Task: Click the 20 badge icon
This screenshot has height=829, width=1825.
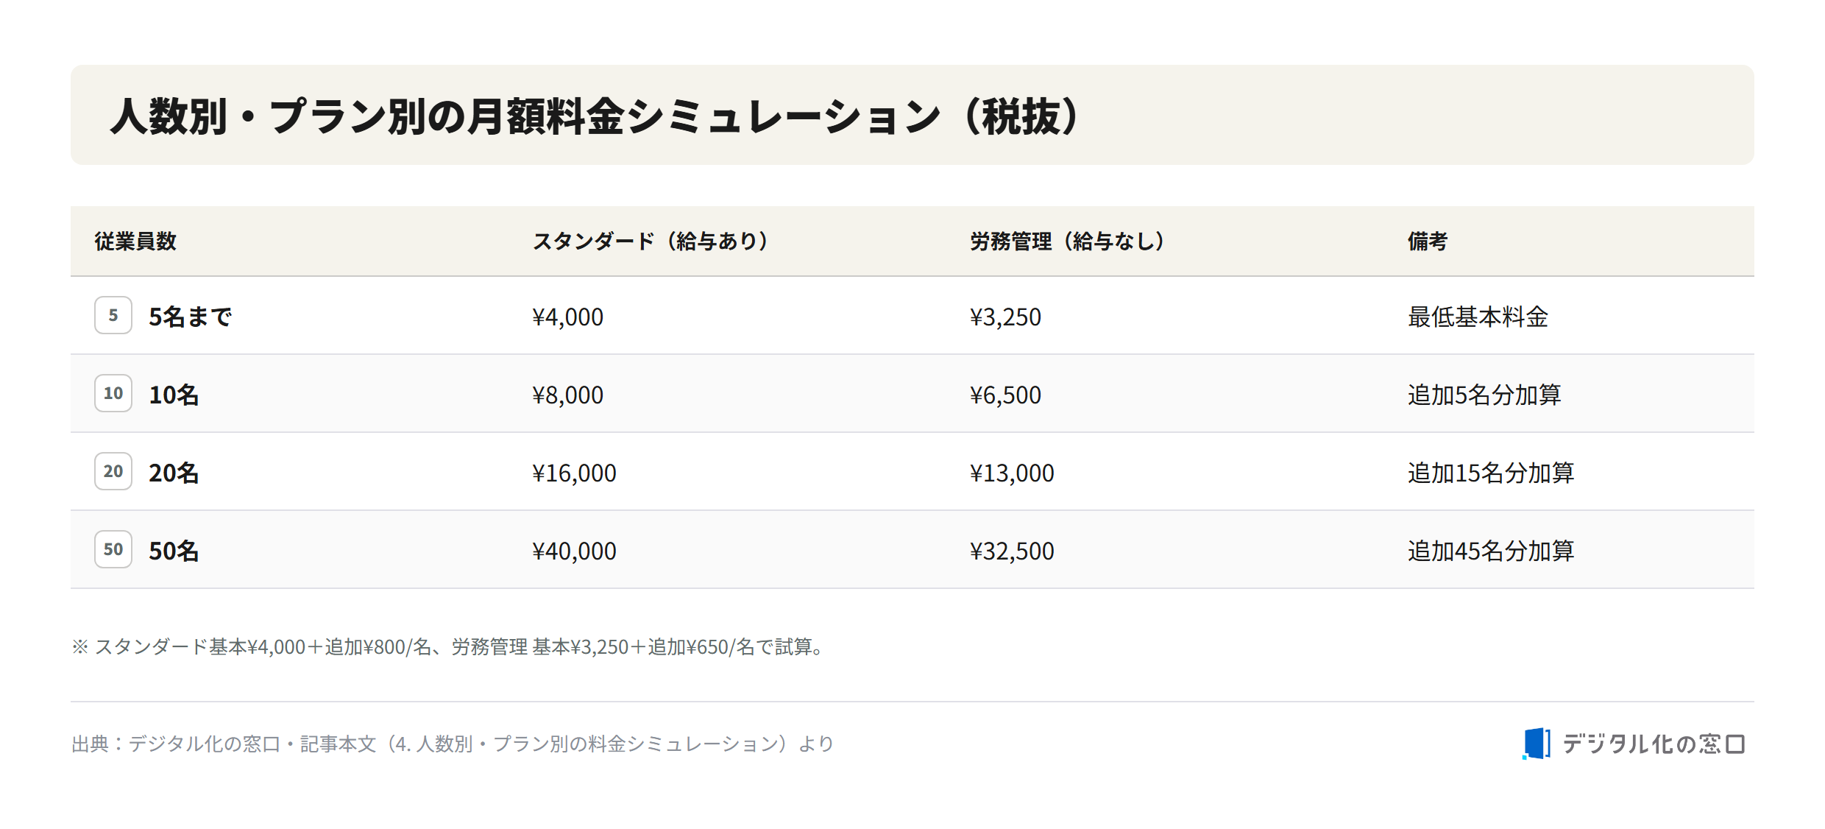Action: point(113,471)
